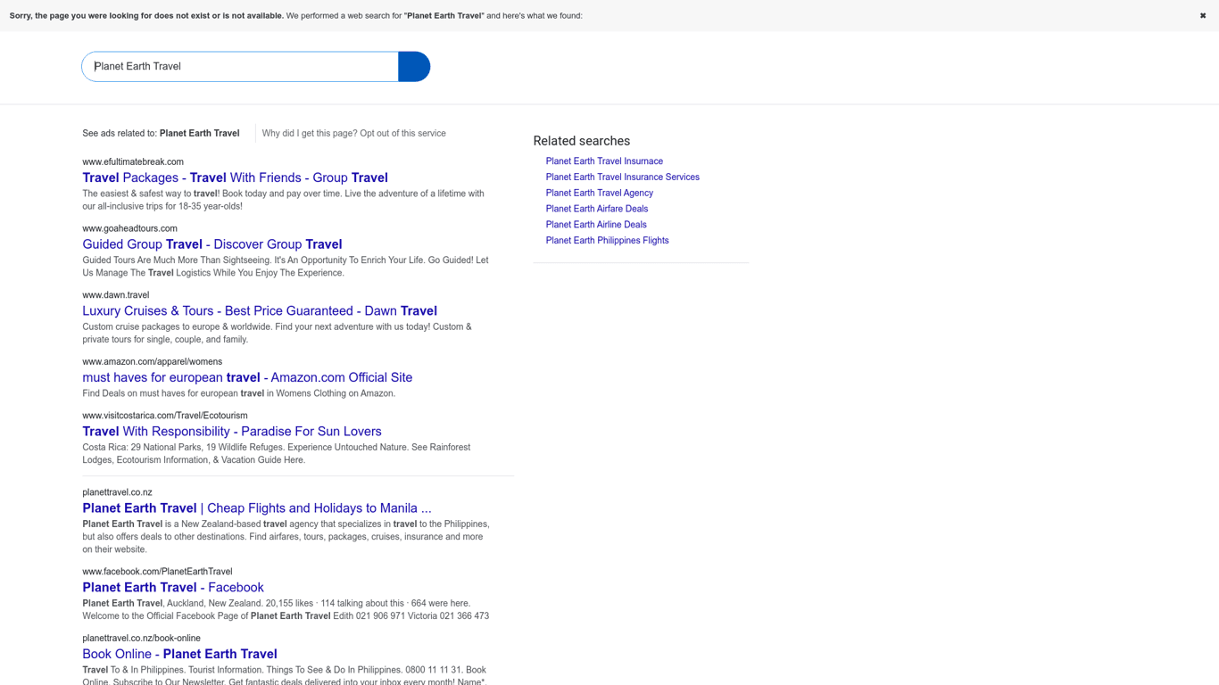Select Planet Earth Travel Insurance Services search
Image resolution: width=1219 pixels, height=685 pixels.
click(622, 177)
